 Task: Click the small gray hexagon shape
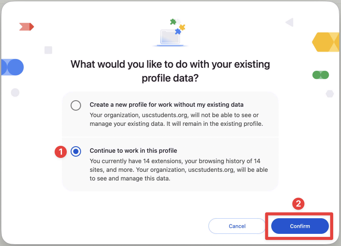(x=330, y=94)
